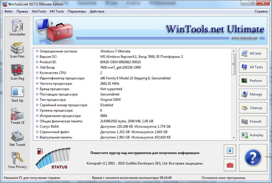Click the blue download arrow icon
Viewport: 272px width, 183px height.
tap(230, 150)
